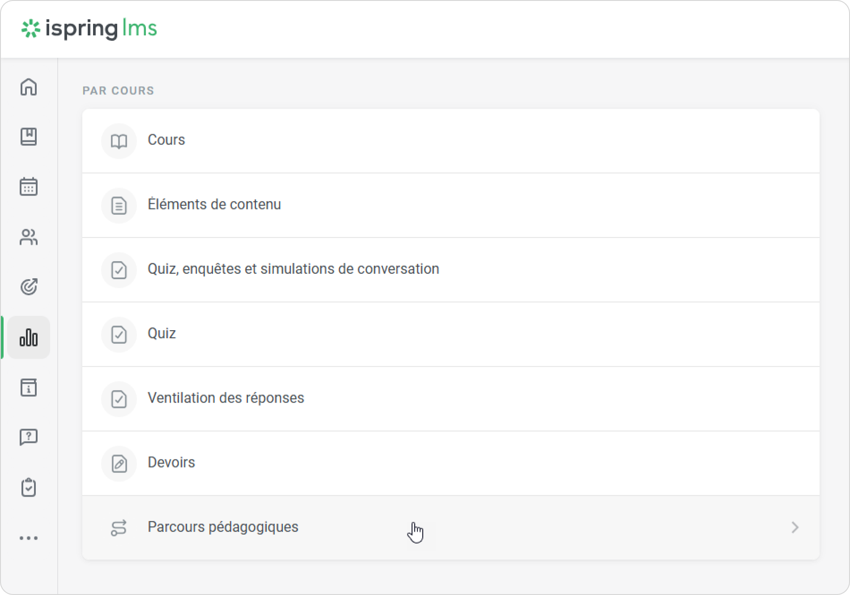Click the target goal sidebar icon
850x595 pixels.
29,287
